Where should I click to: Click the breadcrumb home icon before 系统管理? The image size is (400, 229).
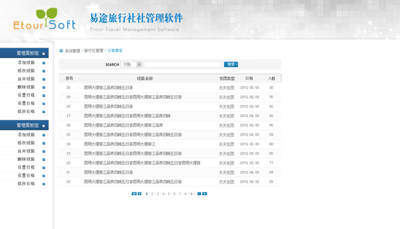[x=61, y=51]
